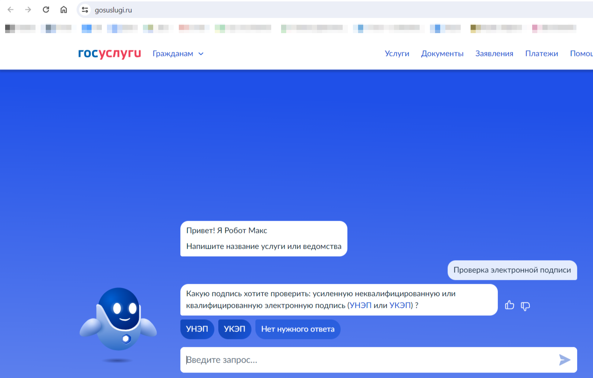Viewport: 593px width, 378px height.
Task: Open the Документы menu item
Action: coord(442,54)
